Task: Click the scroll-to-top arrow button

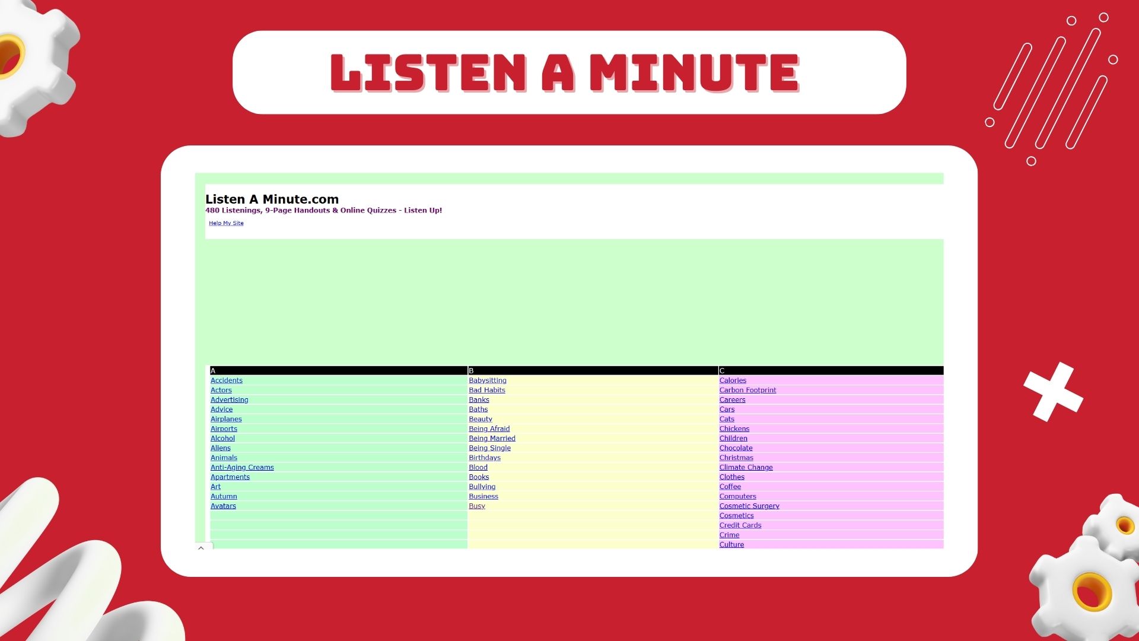Action: point(201,549)
